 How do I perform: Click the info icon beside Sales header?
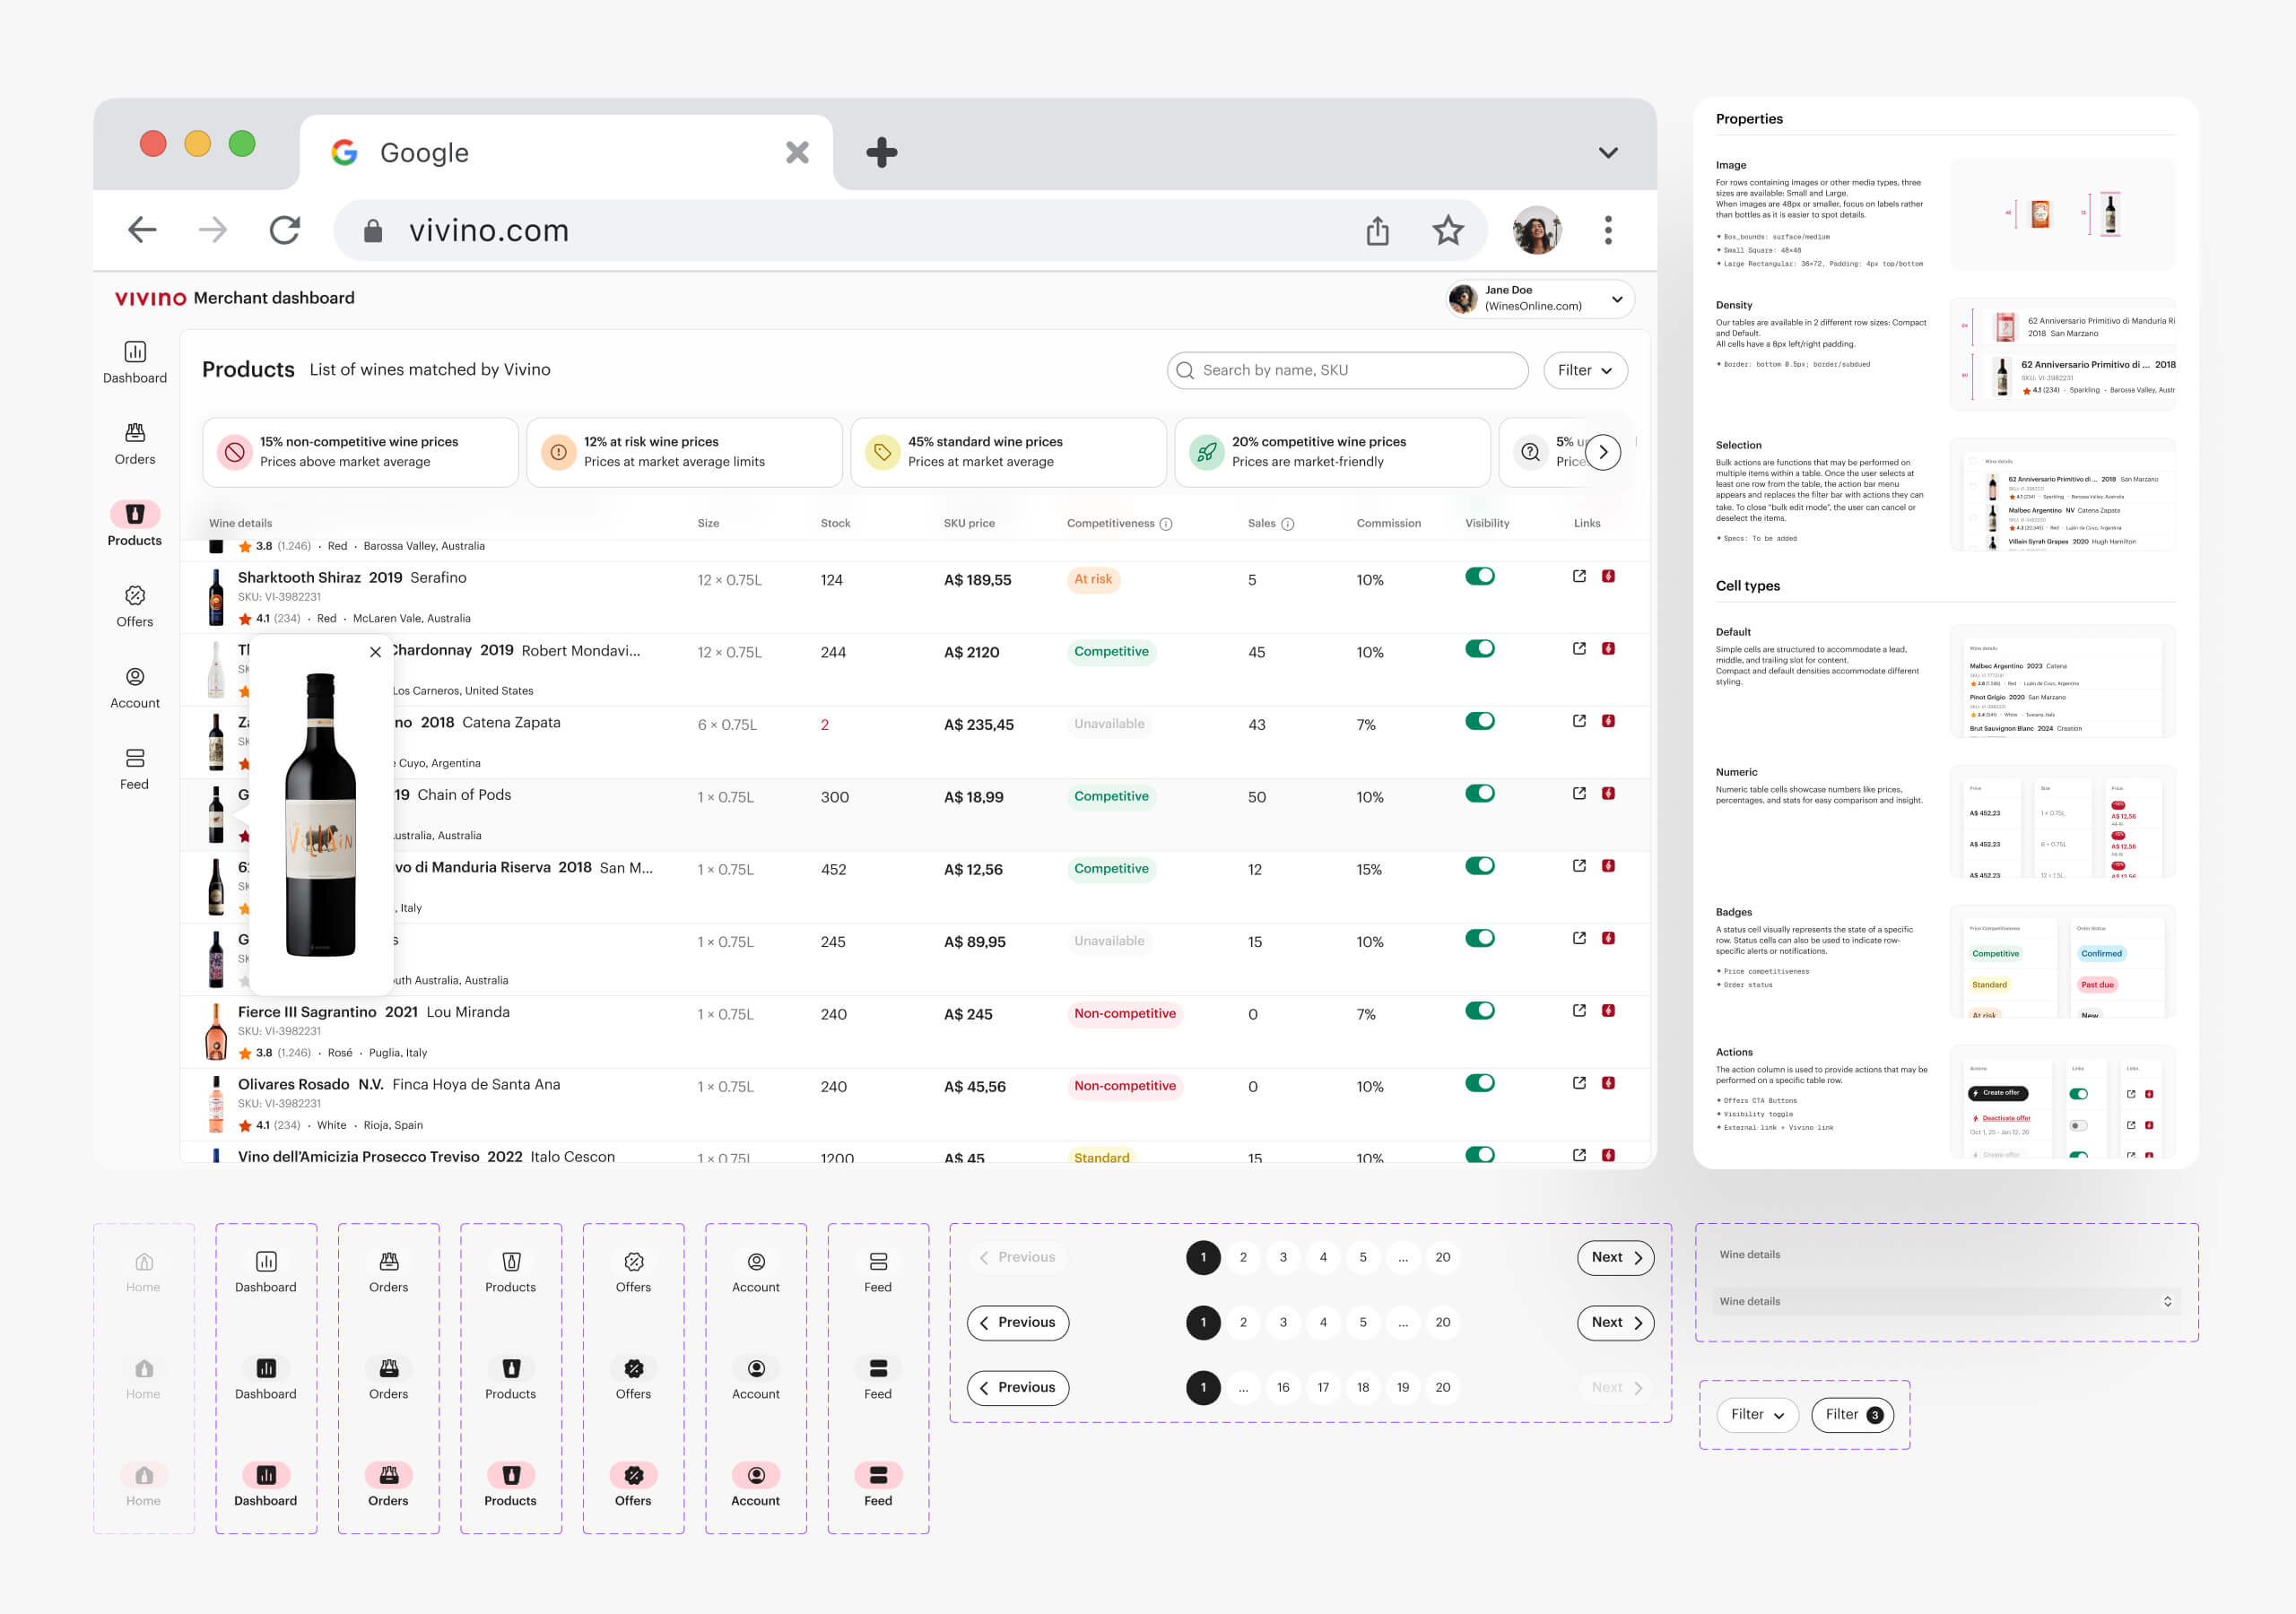[x=1288, y=524]
